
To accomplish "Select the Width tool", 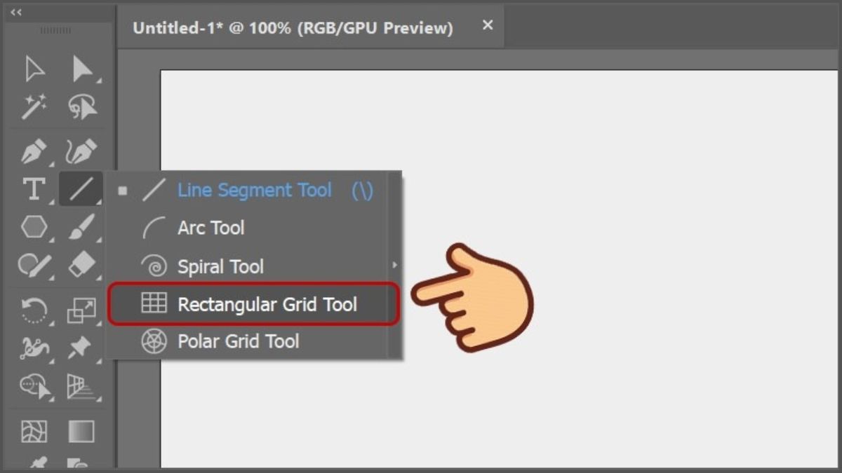I will click(34, 348).
